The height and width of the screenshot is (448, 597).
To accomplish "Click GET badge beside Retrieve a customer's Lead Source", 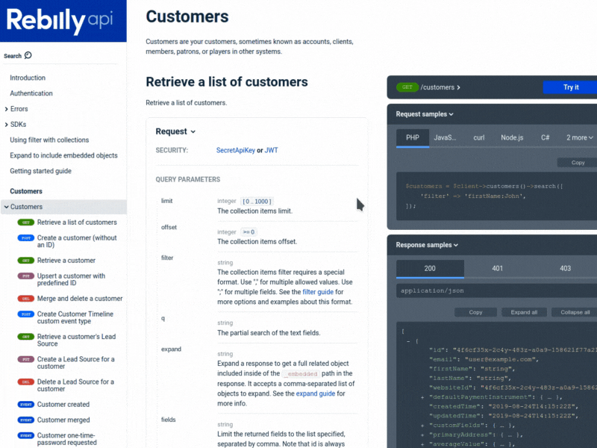I will pyautogui.click(x=26, y=337).
